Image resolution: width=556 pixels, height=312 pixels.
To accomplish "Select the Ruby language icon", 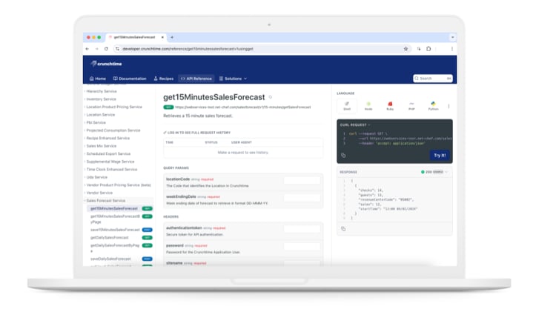I will [x=390, y=106].
